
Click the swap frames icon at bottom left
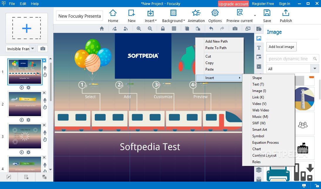(x=44, y=177)
